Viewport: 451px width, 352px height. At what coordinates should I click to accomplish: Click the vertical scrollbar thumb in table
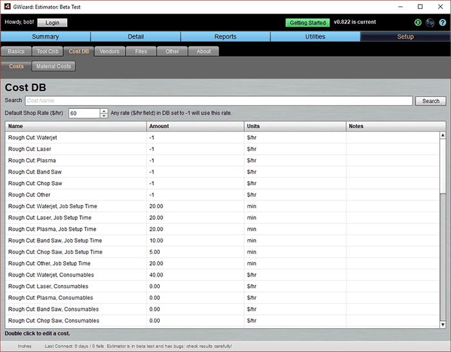pyautogui.click(x=443, y=166)
